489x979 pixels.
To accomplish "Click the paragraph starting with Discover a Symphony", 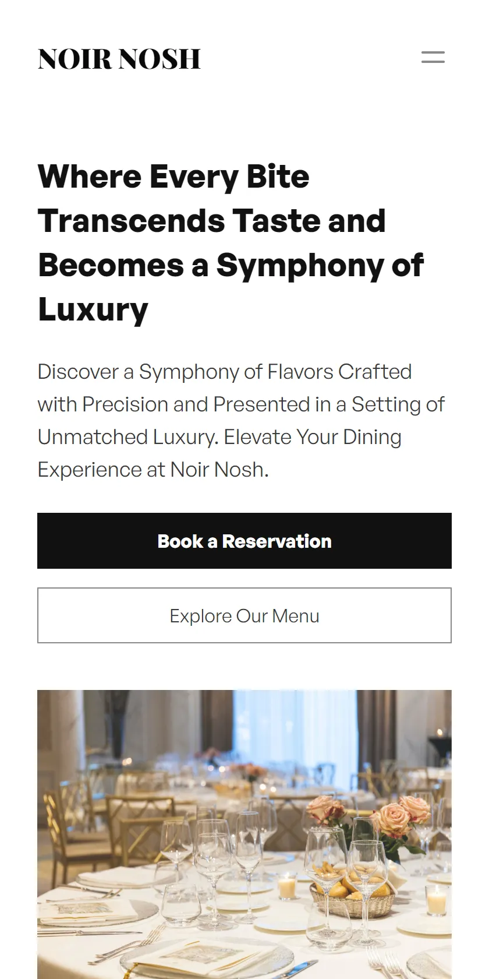I will pyautogui.click(x=241, y=420).
